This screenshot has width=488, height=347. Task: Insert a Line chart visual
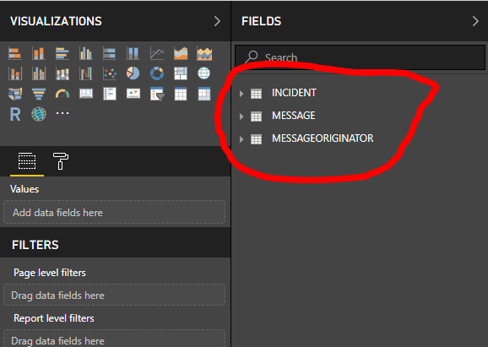pyautogui.click(x=157, y=53)
